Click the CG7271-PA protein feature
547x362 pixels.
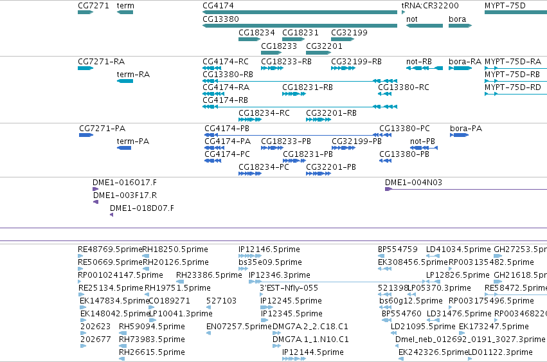point(86,135)
